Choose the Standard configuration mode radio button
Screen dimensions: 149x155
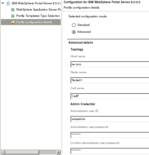(x=74, y=25)
